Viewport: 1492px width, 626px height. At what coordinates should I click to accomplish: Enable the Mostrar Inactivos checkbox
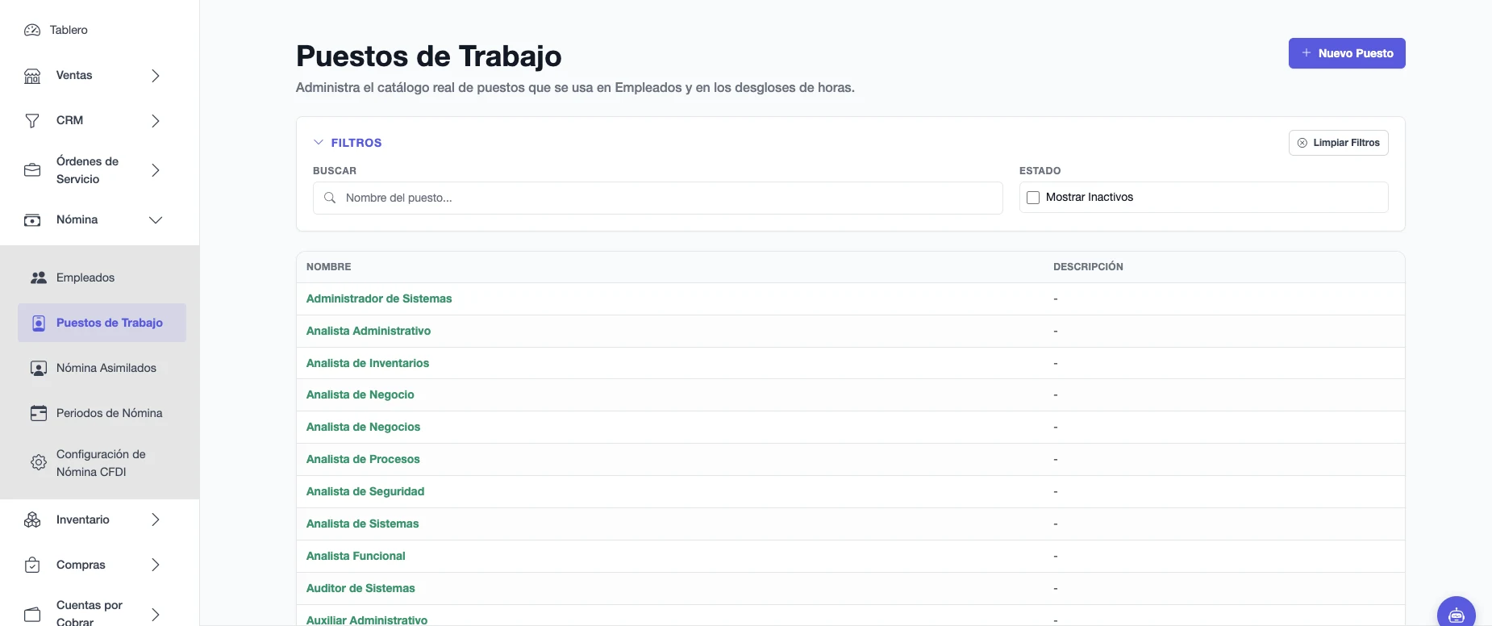[x=1033, y=198]
